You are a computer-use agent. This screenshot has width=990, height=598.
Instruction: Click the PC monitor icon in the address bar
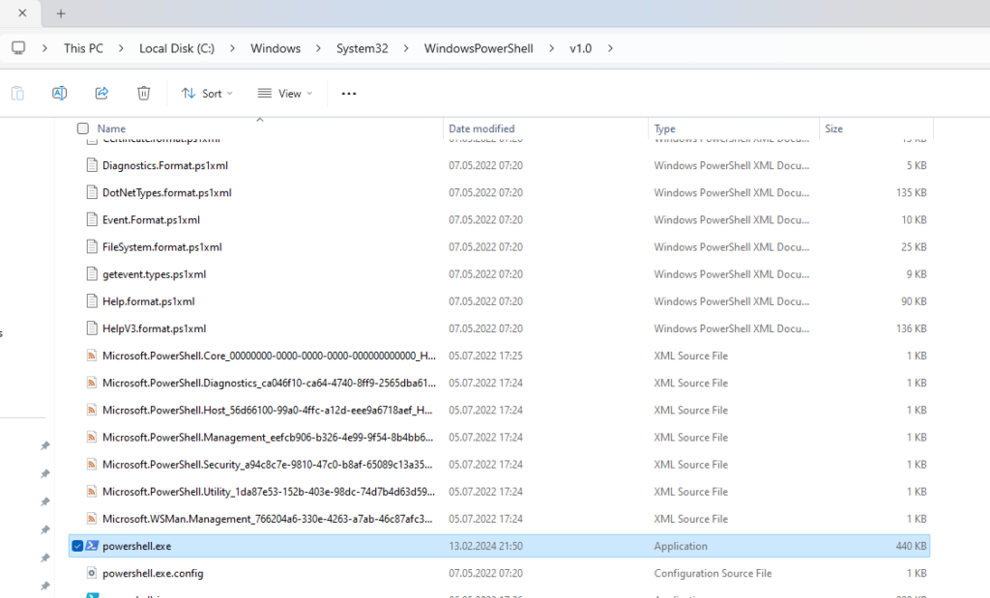click(18, 48)
